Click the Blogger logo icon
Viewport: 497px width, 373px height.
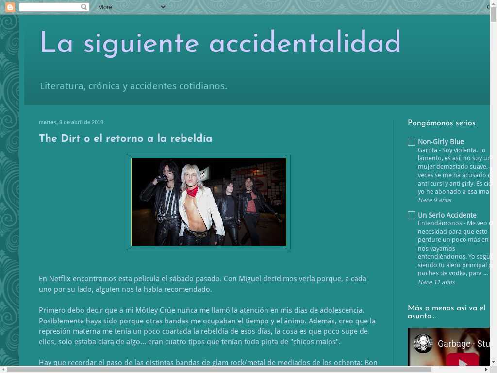point(10,7)
